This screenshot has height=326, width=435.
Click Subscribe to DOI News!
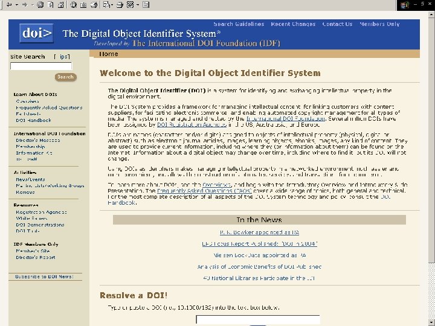click(44, 276)
